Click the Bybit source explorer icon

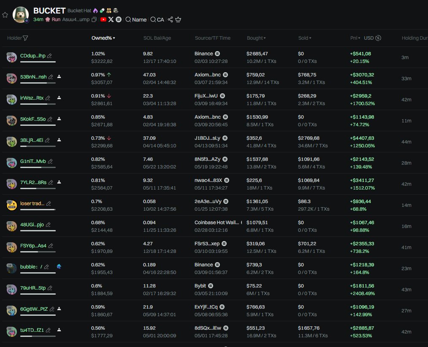[x=211, y=286]
